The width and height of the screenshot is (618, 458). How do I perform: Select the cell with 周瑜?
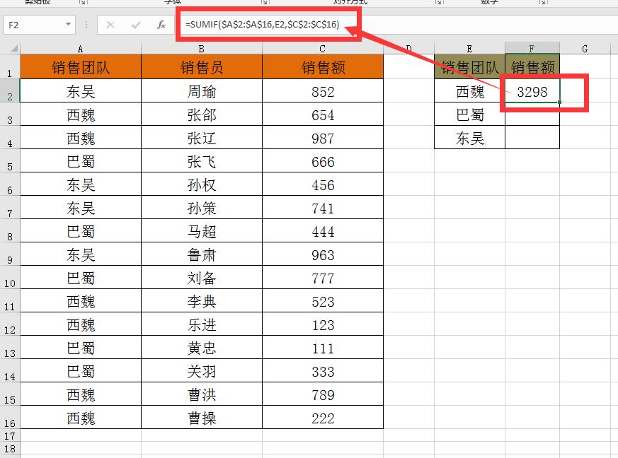point(202,91)
